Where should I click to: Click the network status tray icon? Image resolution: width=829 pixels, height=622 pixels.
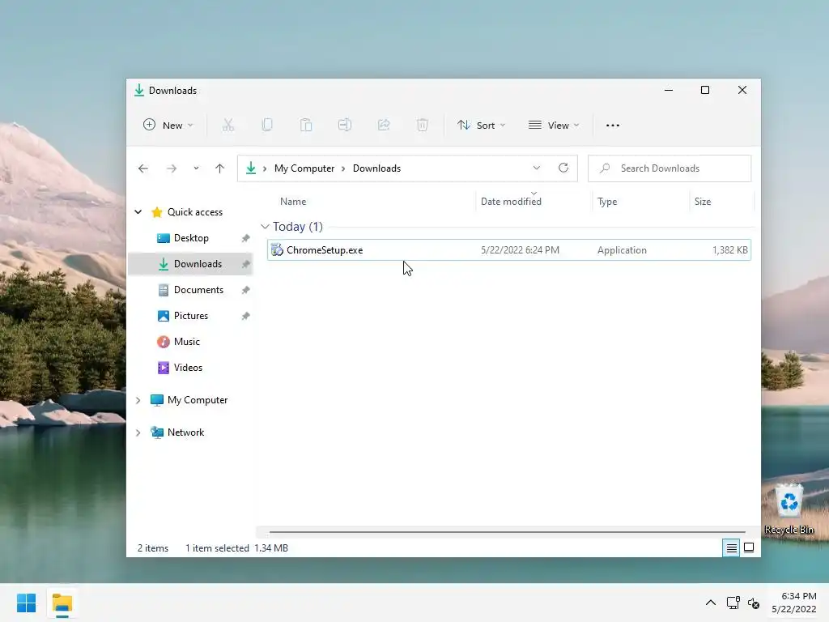click(x=733, y=603)
